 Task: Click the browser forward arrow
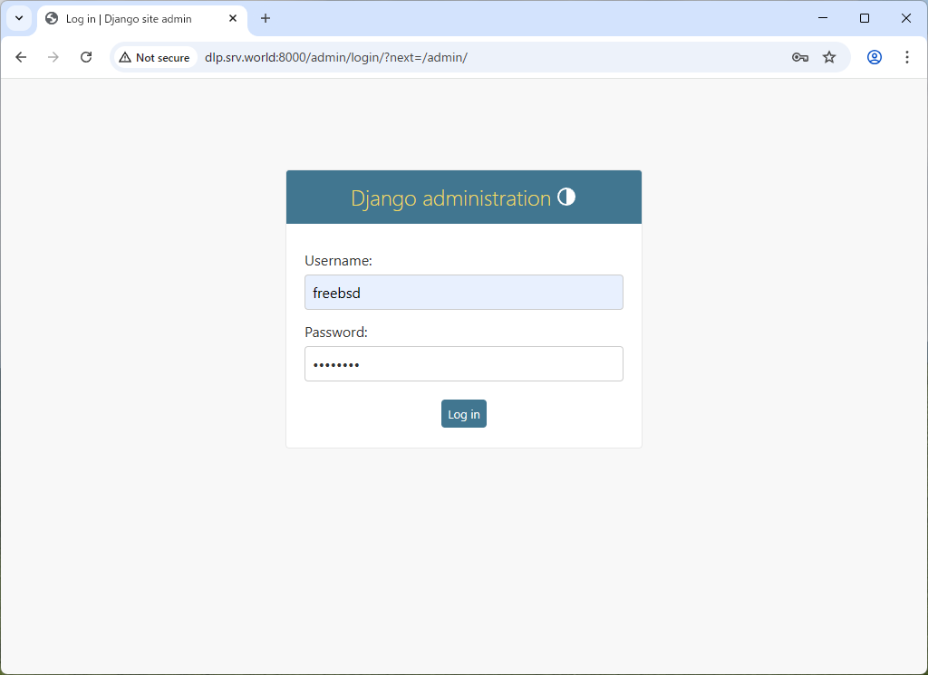tap(53, 56)
